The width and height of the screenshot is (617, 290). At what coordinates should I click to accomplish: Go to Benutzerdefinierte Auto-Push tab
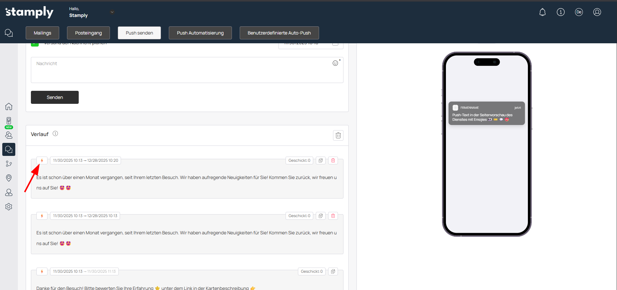pyautogui.click(x=279, y=33)
